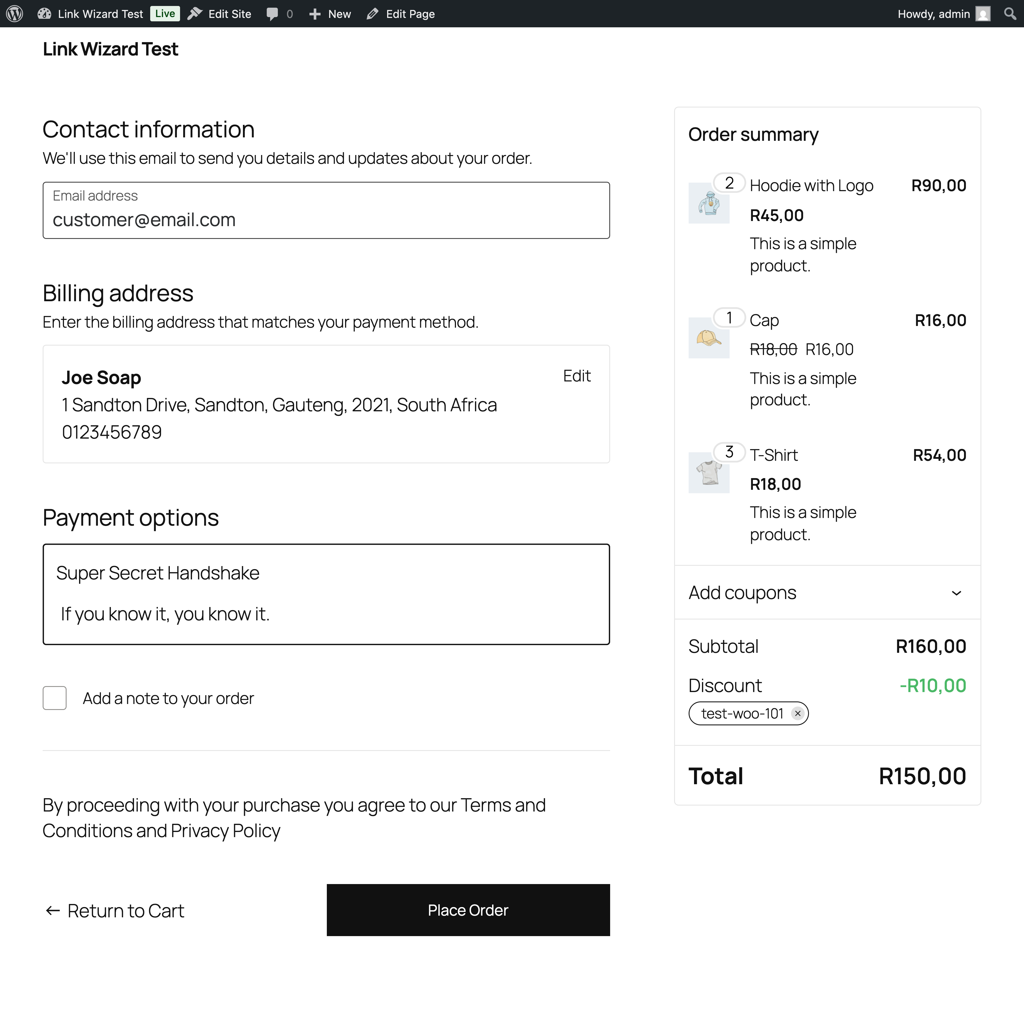
Task: Click the T-Shirt product thumbnail
Action: point(709,472)
